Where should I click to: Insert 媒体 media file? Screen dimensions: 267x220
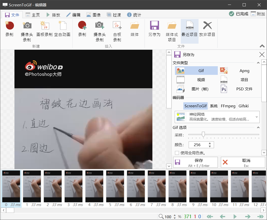point(135,29)
